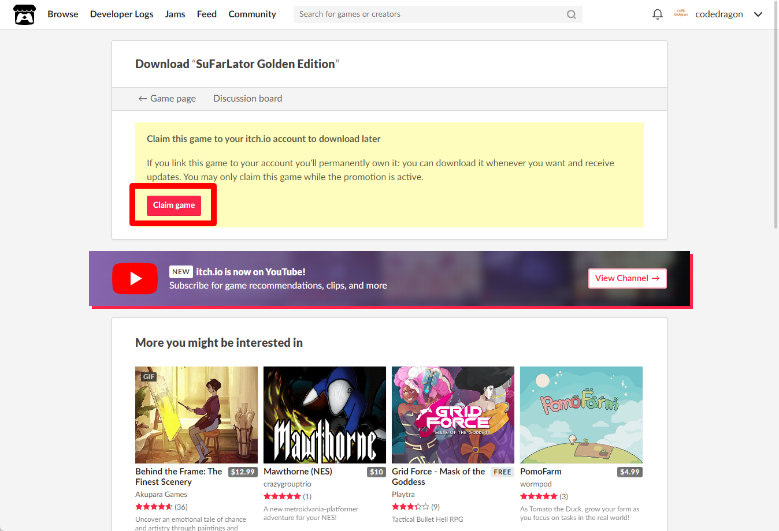779x531 pixels.
Task: Return to Game page link
Action: tap(167, 99)
